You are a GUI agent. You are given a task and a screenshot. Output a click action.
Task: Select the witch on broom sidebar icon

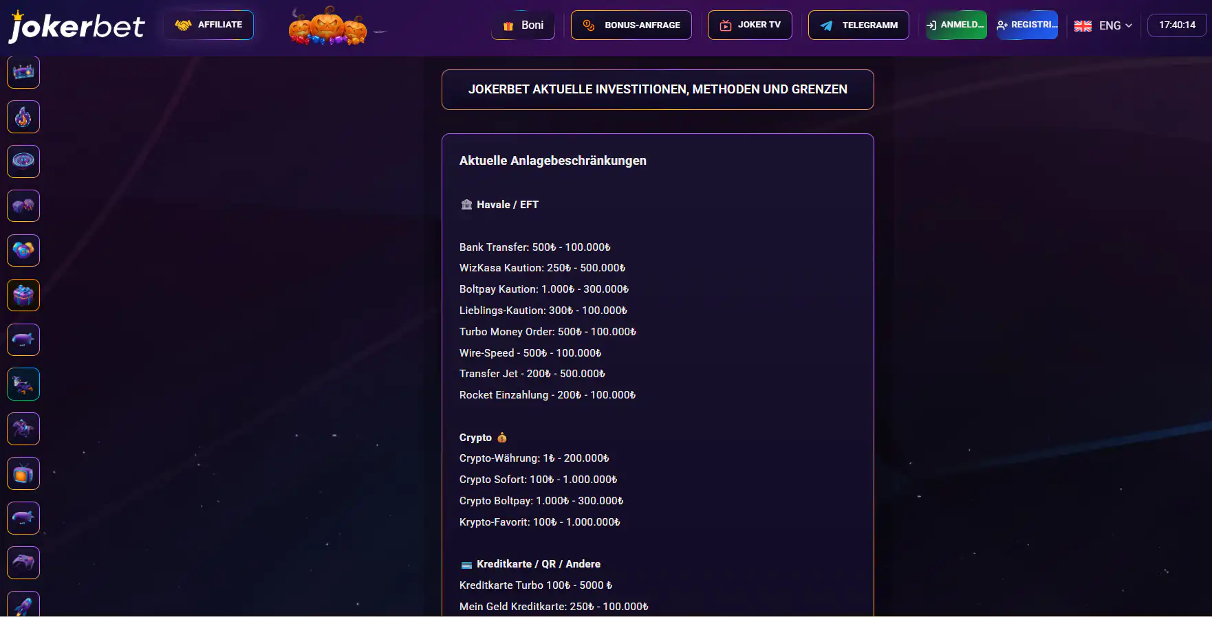(23, 384)
